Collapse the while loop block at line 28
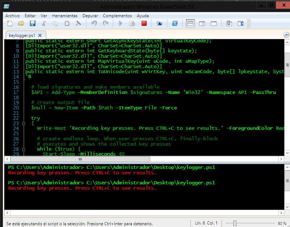This screenshot has width=290, height=227. 24,149
